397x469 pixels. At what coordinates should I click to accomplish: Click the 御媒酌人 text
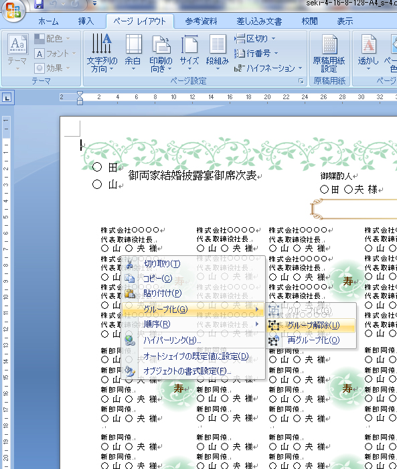(336, 176)
